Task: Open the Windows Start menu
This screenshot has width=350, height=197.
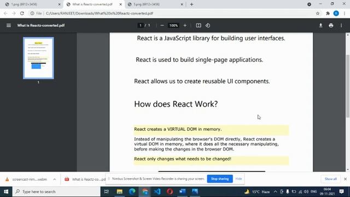Action: (x=6, y=192)
